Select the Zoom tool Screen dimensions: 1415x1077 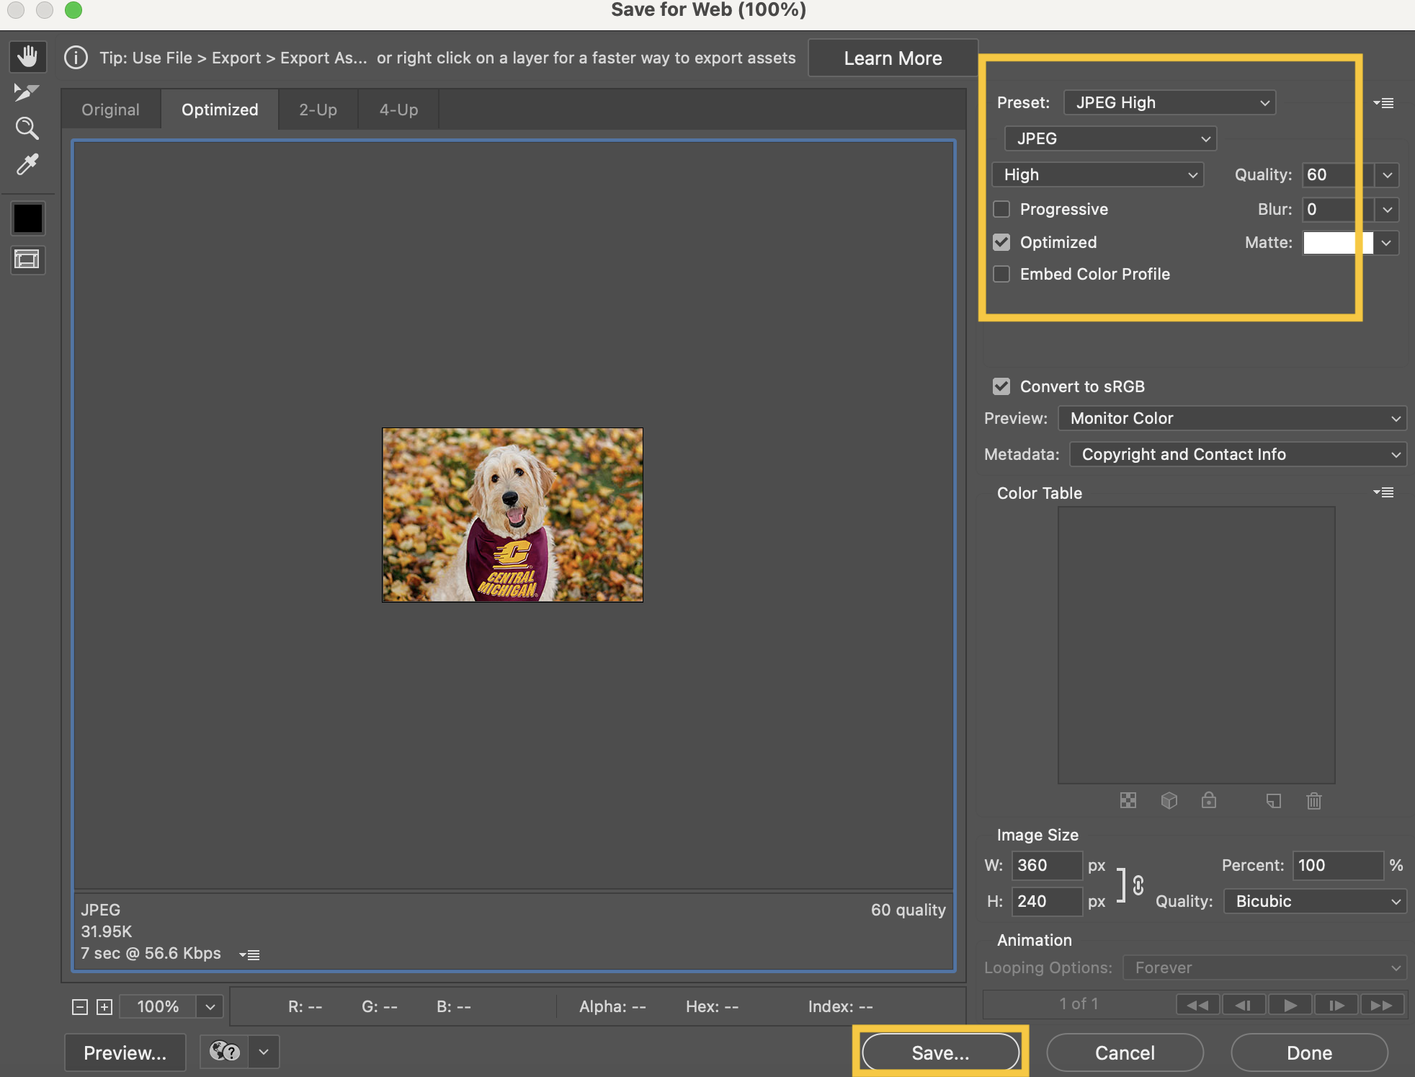point(27,128)
